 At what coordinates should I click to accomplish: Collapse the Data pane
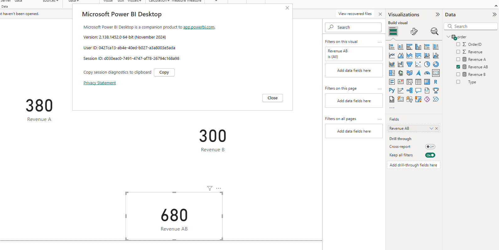point(494,14)
